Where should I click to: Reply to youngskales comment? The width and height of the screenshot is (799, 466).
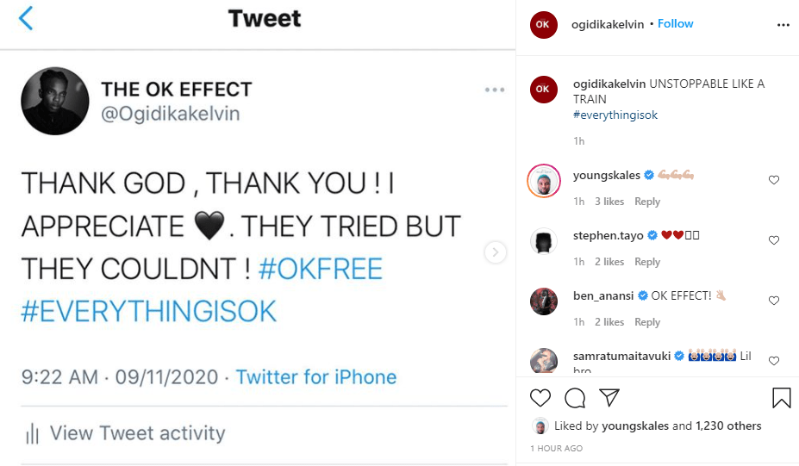pos(647,202)
